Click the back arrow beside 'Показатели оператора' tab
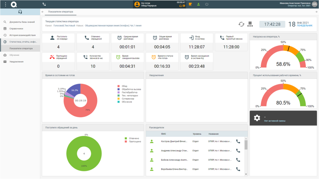Image resolution: width=319 pixels, height=179 pixels. coord(43,12)
